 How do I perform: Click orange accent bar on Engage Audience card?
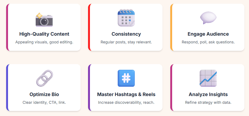pos(171,27)
